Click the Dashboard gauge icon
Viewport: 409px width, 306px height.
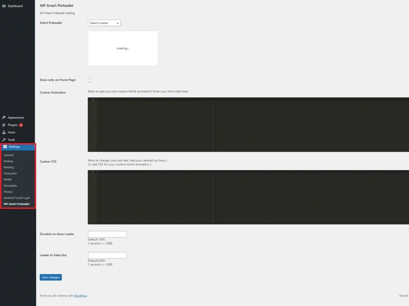[x=4, y=6]
